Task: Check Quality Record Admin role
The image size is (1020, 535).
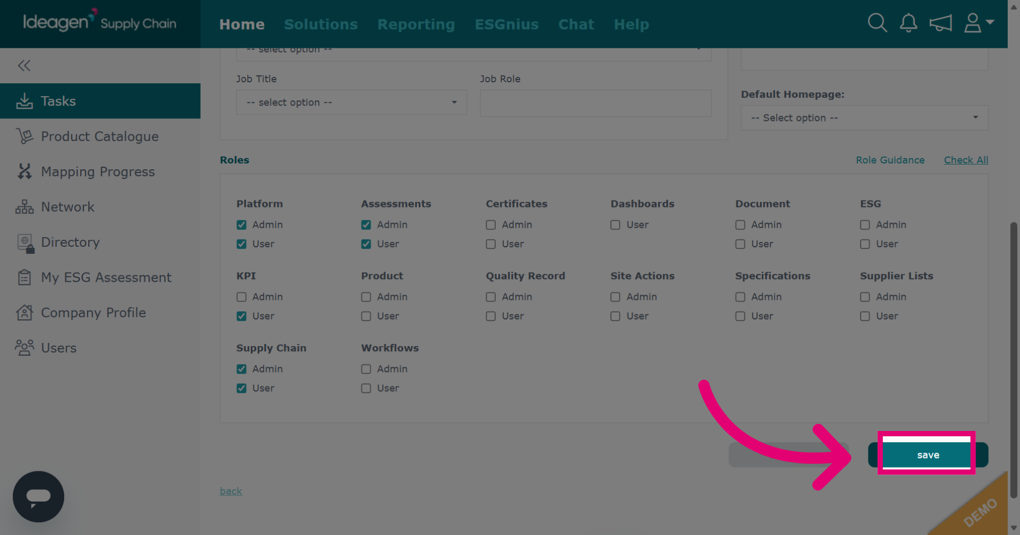Action: click(x=491, y=297)
